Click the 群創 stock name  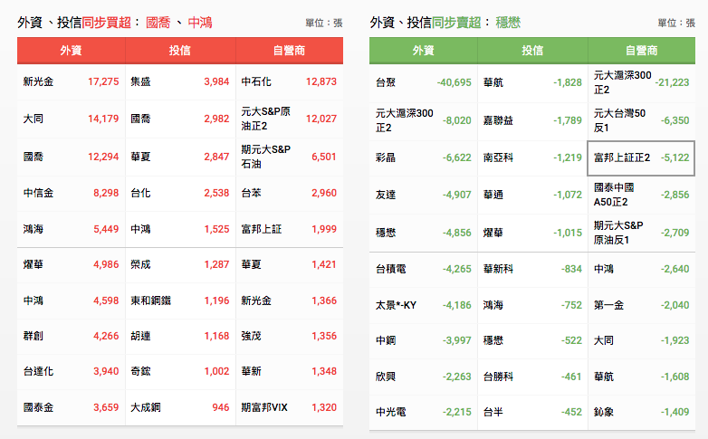tap(33, 336)
